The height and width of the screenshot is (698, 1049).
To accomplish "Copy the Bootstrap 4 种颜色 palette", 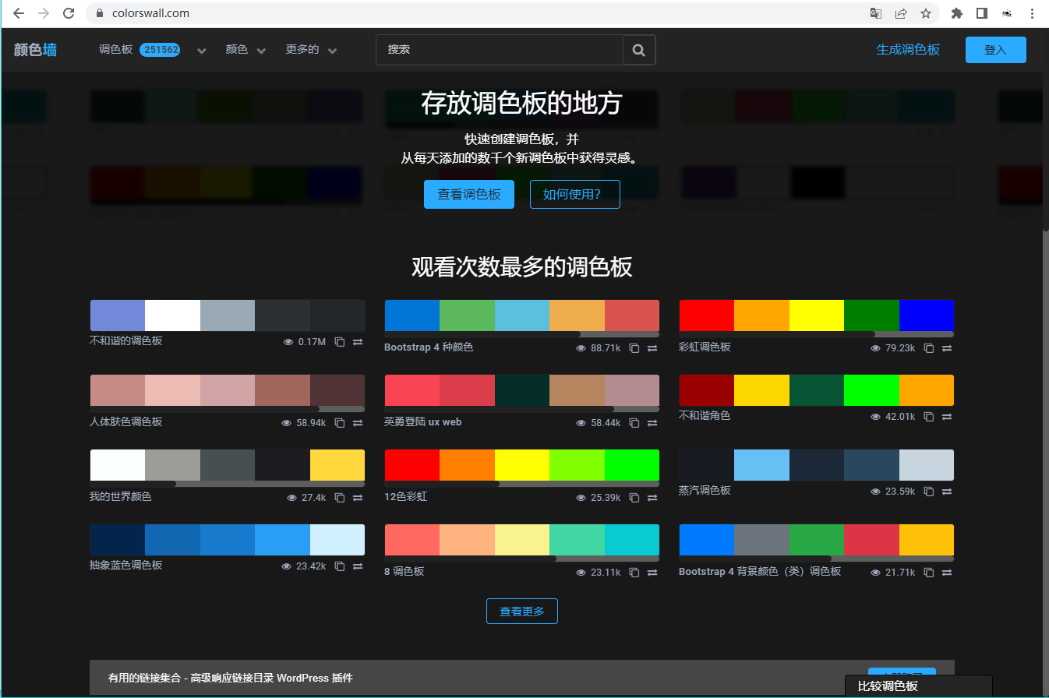I will click(x=634, y=348).
